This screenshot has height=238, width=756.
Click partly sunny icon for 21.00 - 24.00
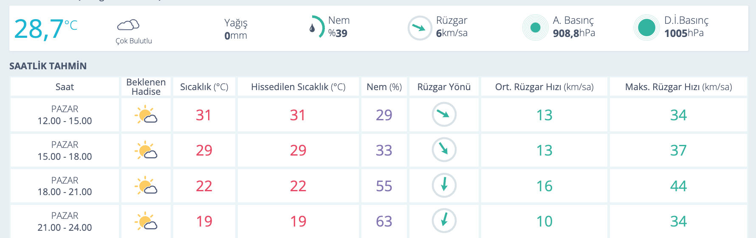tap(146, 221)
